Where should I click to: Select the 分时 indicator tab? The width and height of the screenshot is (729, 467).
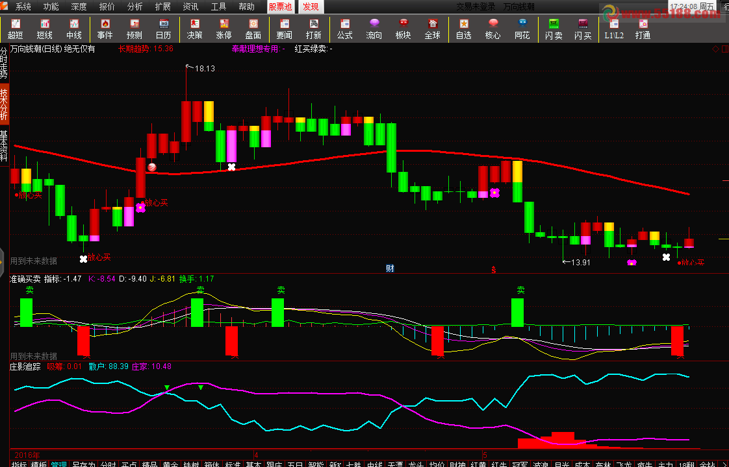109,463
